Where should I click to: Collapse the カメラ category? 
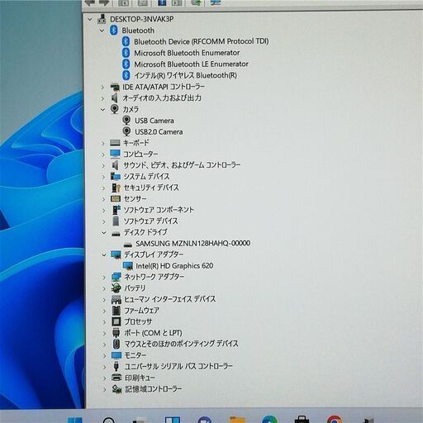coord(103,109)
